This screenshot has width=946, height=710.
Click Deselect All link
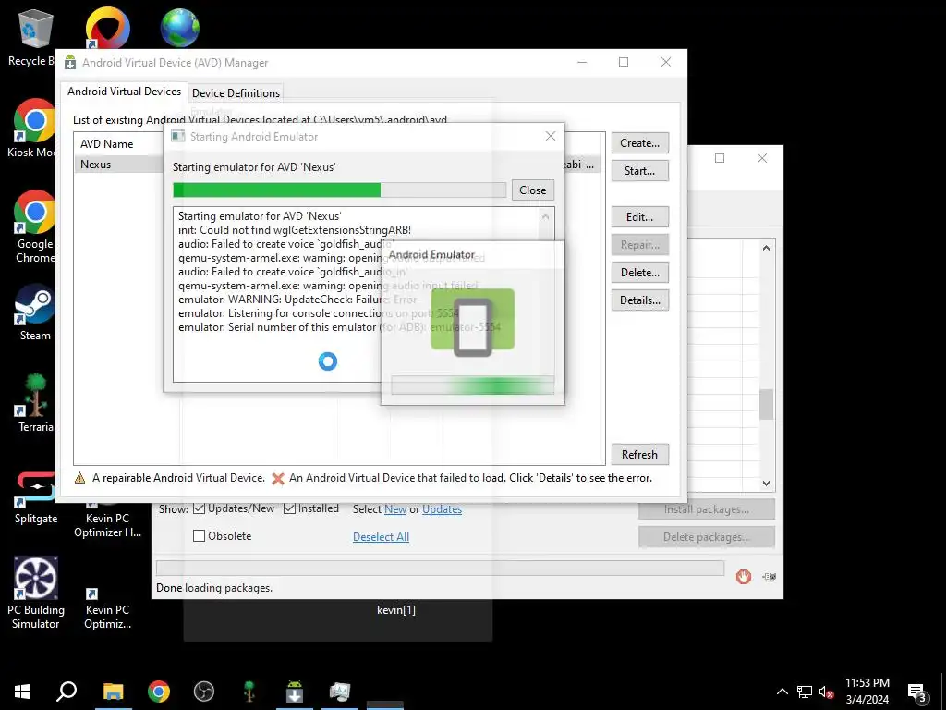click(x=381, y=537)
